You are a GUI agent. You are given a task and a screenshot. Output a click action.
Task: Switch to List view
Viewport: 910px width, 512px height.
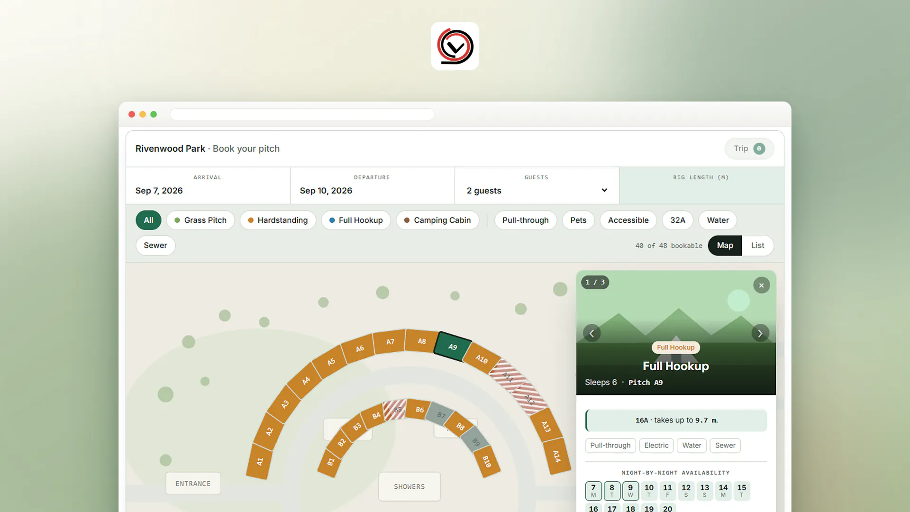coord(757,246)
